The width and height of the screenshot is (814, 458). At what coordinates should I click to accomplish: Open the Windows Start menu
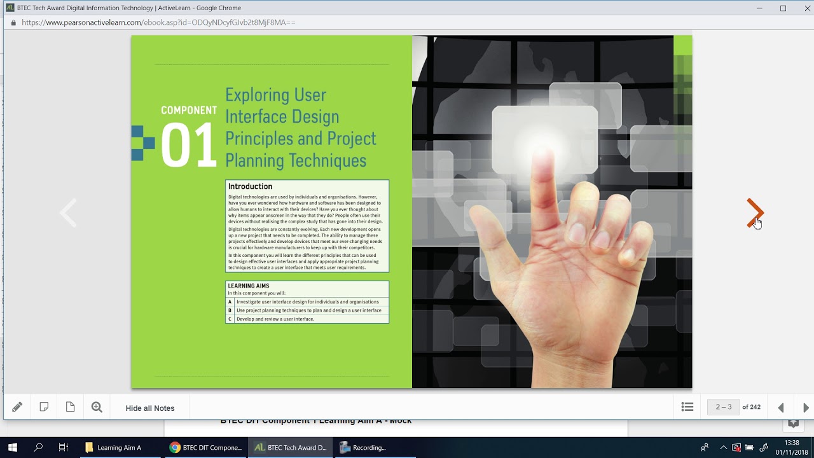pos(13,447)
